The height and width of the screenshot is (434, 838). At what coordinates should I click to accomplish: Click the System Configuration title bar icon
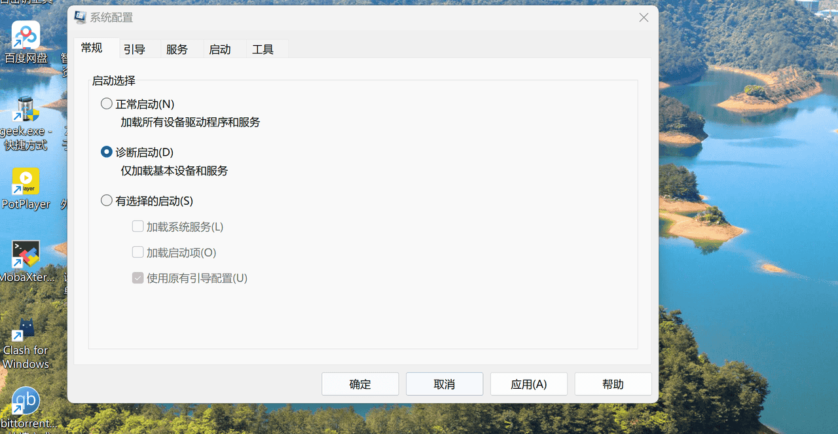(x=80, y=18)
